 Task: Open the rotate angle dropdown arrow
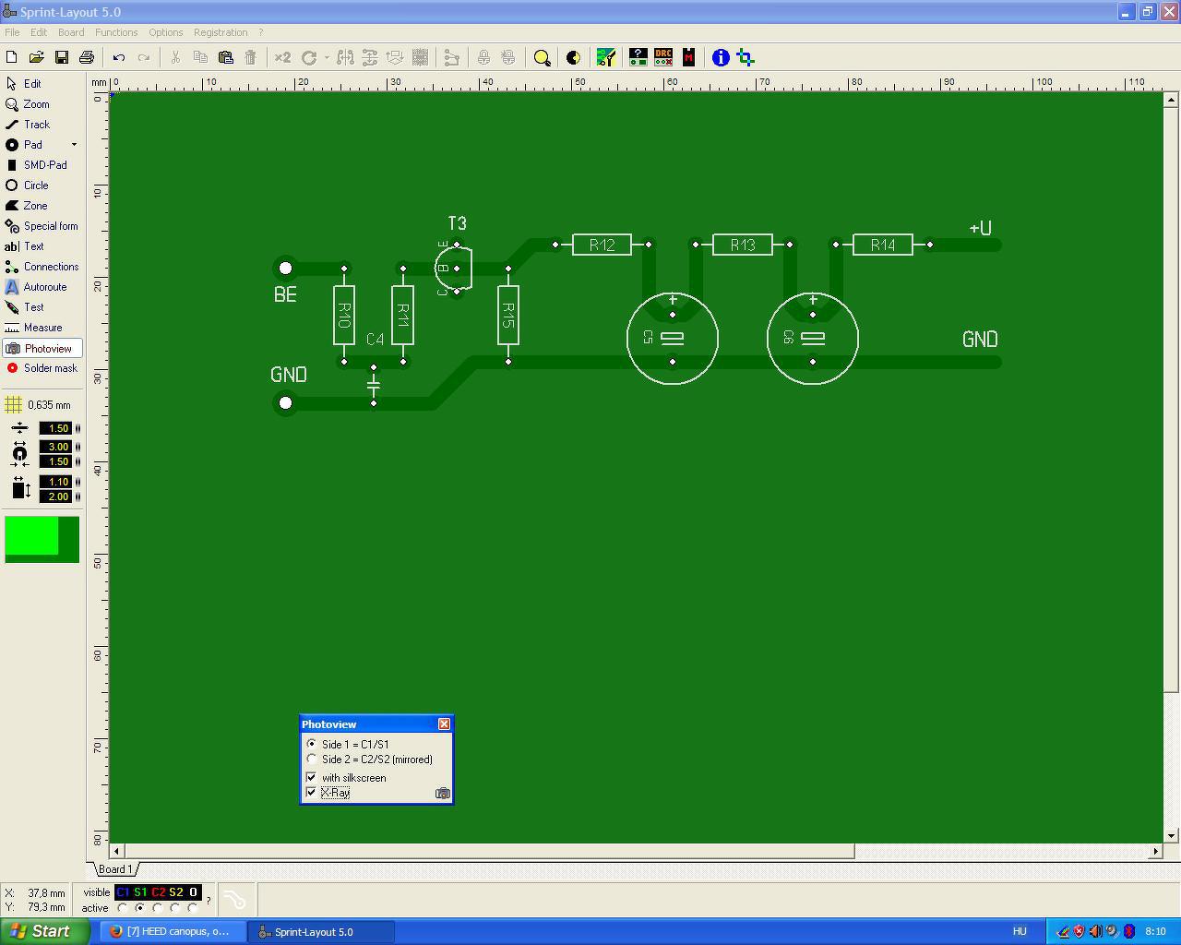point(327,57)
